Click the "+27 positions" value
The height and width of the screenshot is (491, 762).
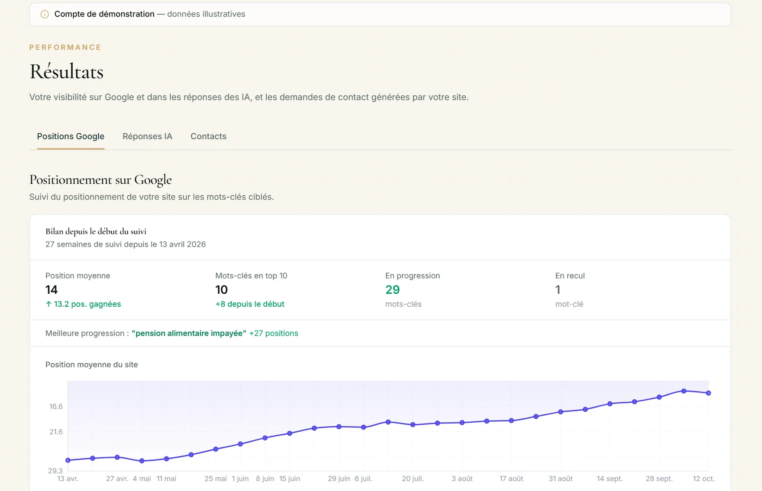[274, 333]
